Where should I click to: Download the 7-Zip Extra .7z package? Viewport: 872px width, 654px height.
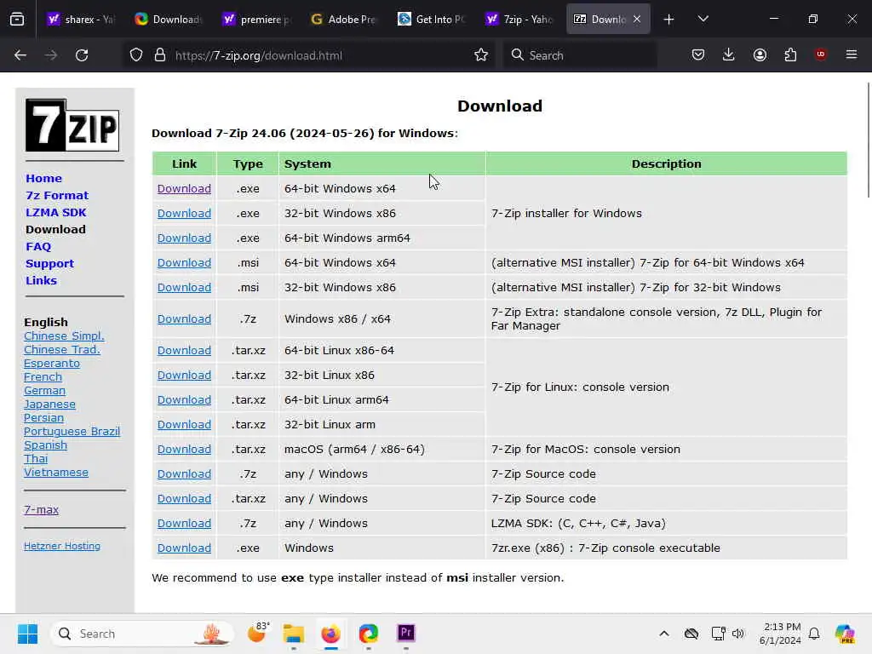184,319
